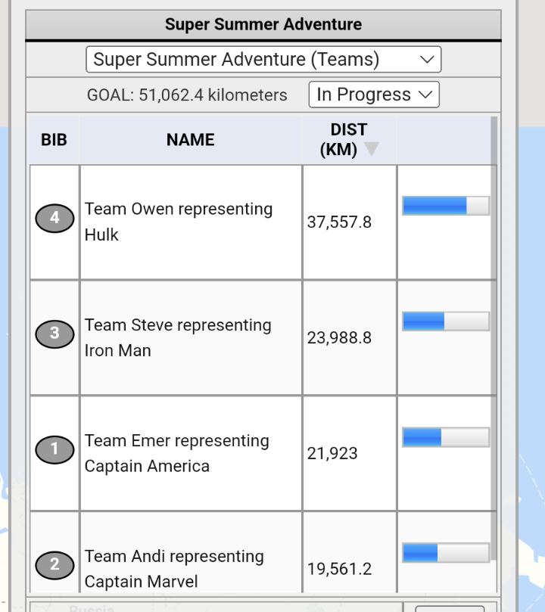Click Team Owen's progress bar
The width and height of the screenshot is (545, 612).
446,206
